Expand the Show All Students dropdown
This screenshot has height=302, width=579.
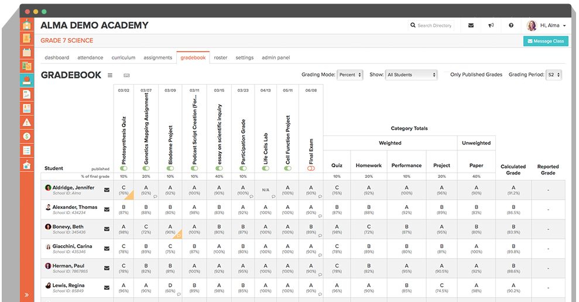click(411, 75)
